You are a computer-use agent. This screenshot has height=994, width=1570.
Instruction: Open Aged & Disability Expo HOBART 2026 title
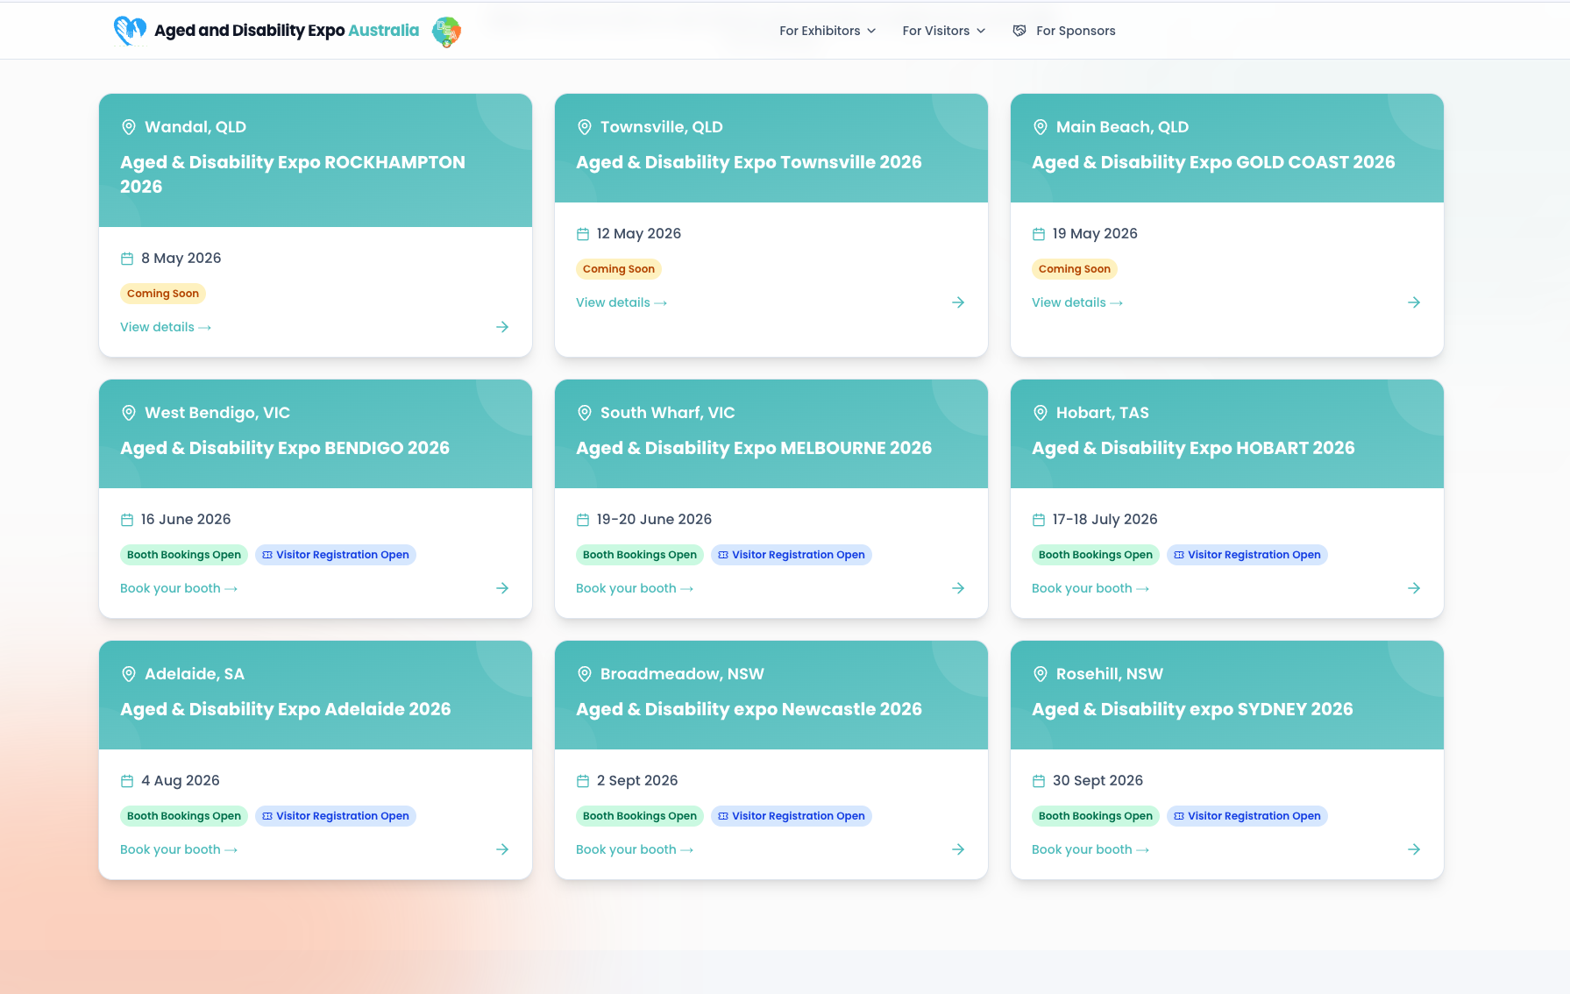coord(1193,448)
